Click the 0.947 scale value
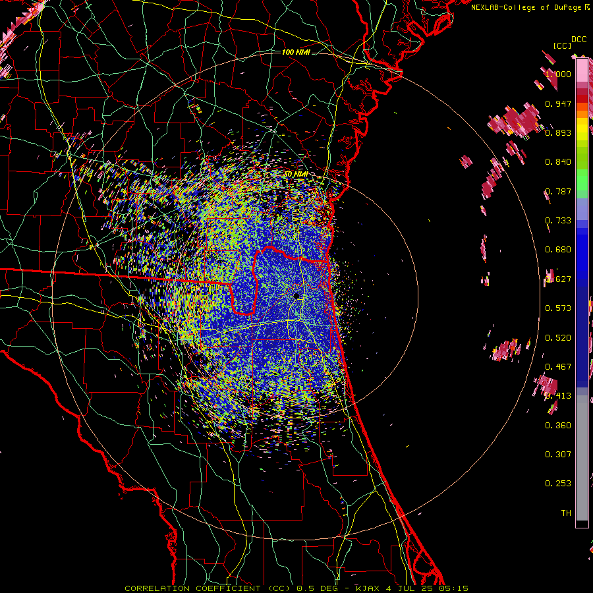 tap(558, 103)
